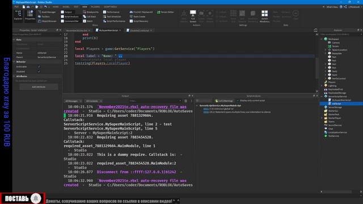Click the Output filter text field
The height and width of the screenshot is (204, 363).
click(x=155, y=101)
